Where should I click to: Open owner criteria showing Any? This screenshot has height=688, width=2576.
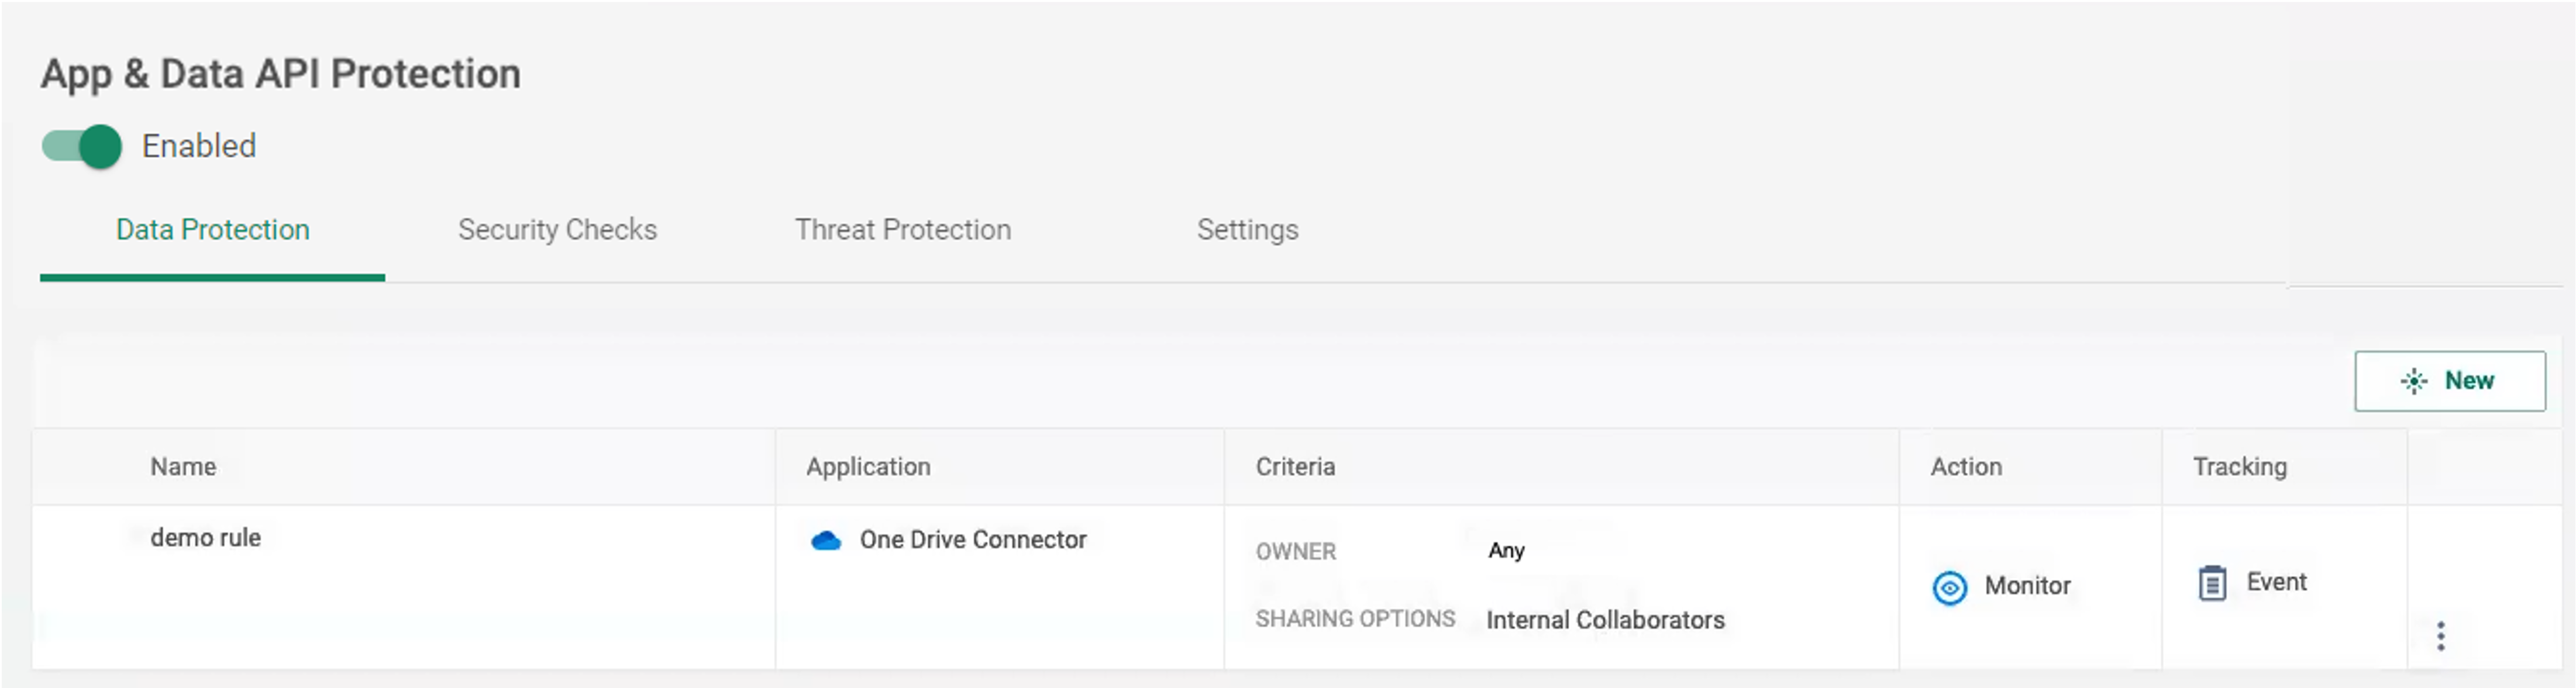coord(1506,550)
